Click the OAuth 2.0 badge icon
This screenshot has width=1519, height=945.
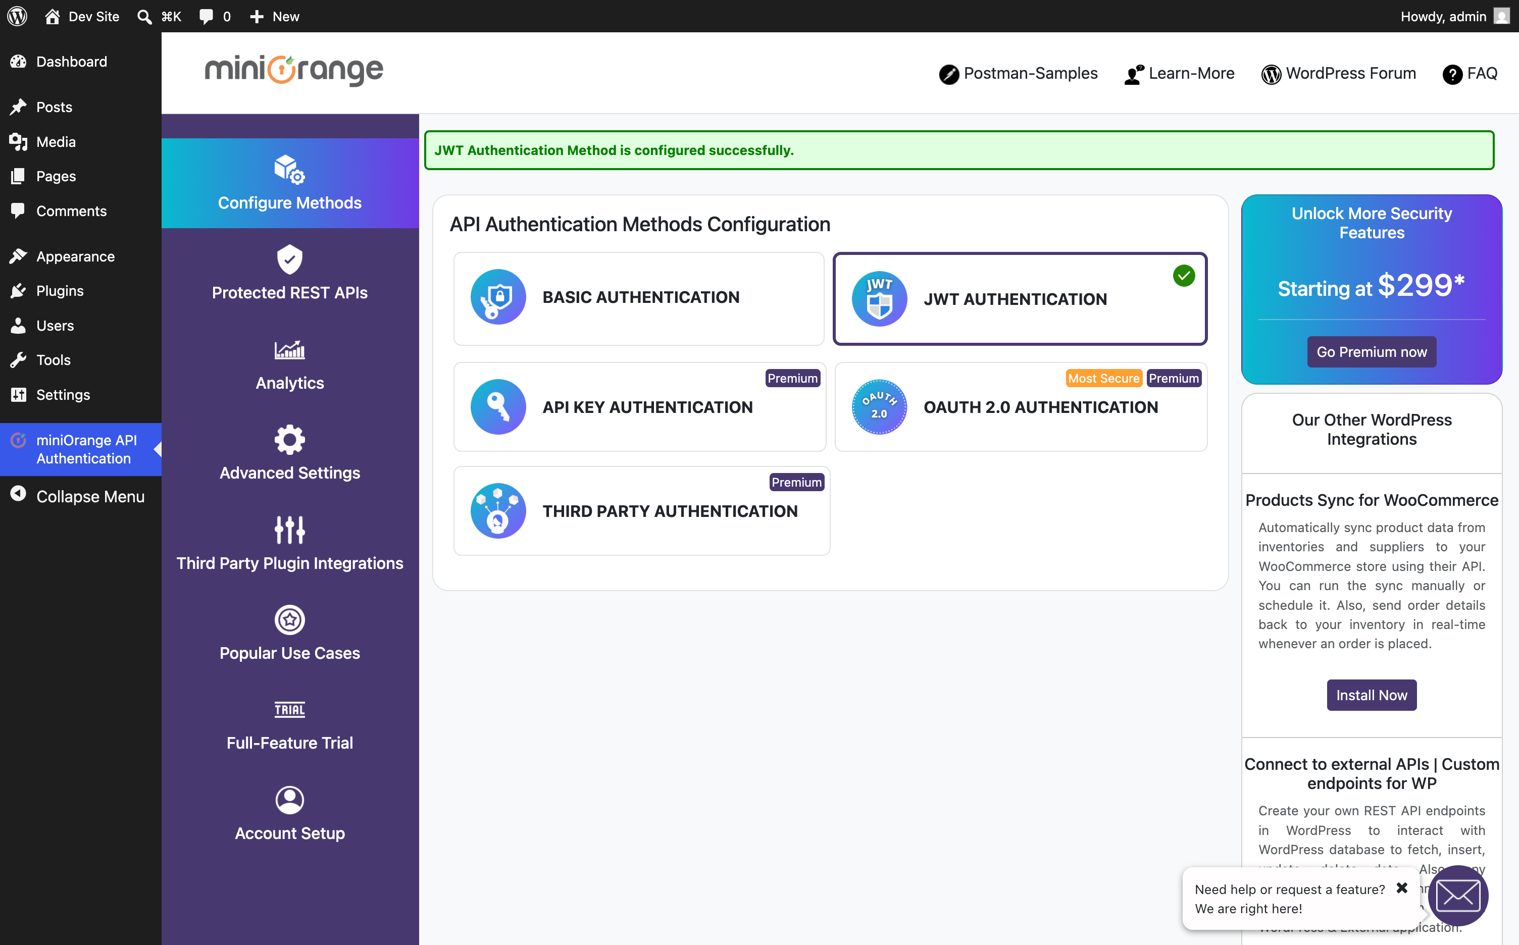click(880, 407)
